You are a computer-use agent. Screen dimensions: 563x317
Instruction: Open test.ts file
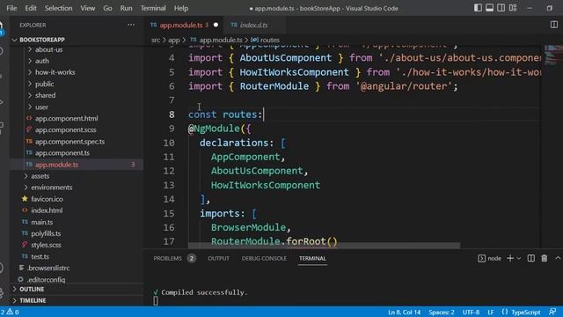point(40,256)
